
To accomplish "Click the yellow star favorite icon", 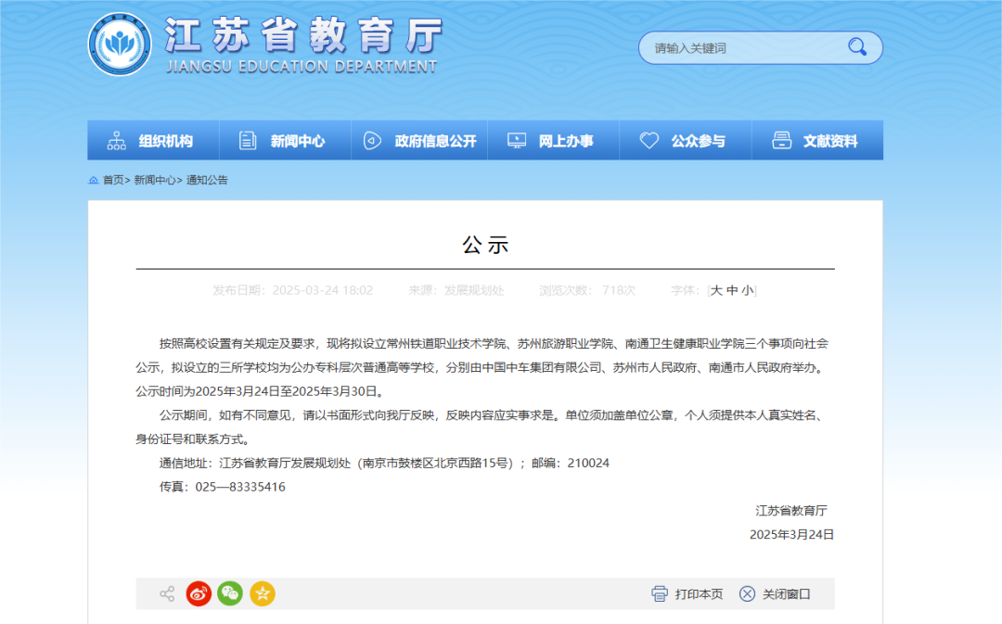I will pyautogui.click(x=263, y=593).
